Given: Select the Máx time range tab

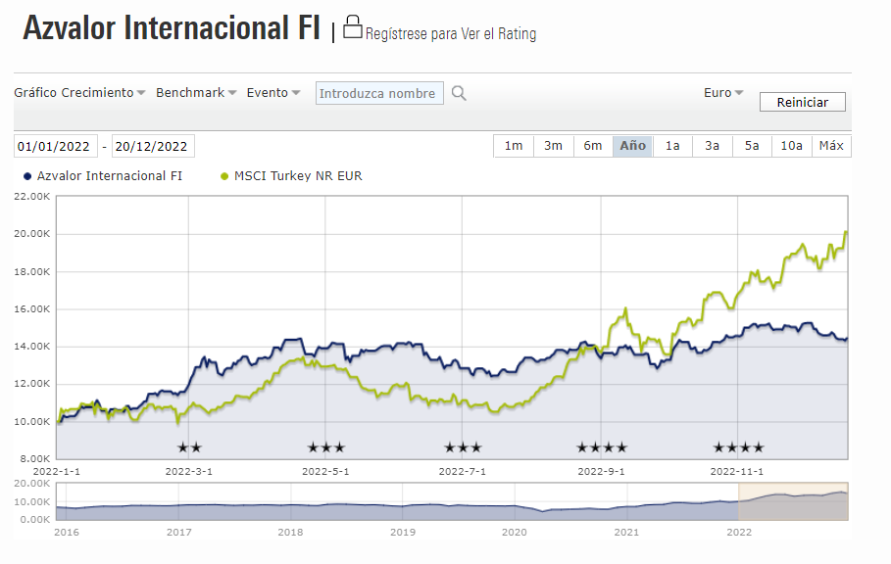Looking at the screenshot, I should pyautogui.click(x=831, y=146).
